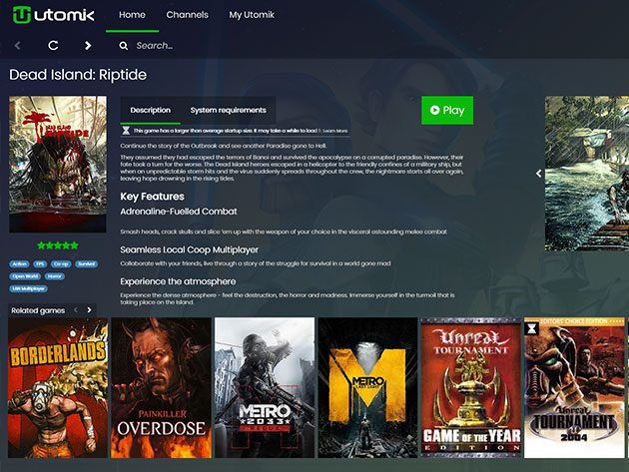629x472 pixels.
Task: Select the Survival tag
Action: point(86,263)
